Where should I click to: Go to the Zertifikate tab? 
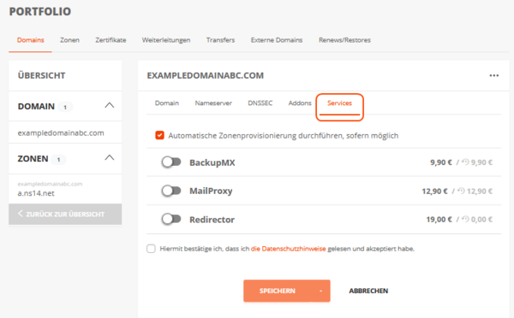pyautogui.click(x=111, y=40)
